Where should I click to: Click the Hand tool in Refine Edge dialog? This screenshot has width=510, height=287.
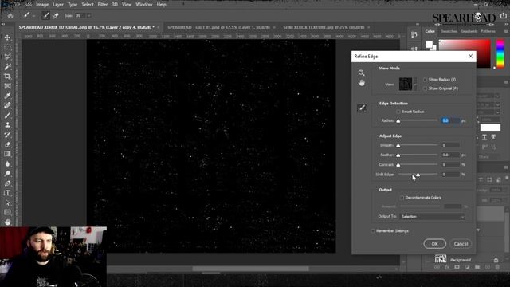coord(361,83)
